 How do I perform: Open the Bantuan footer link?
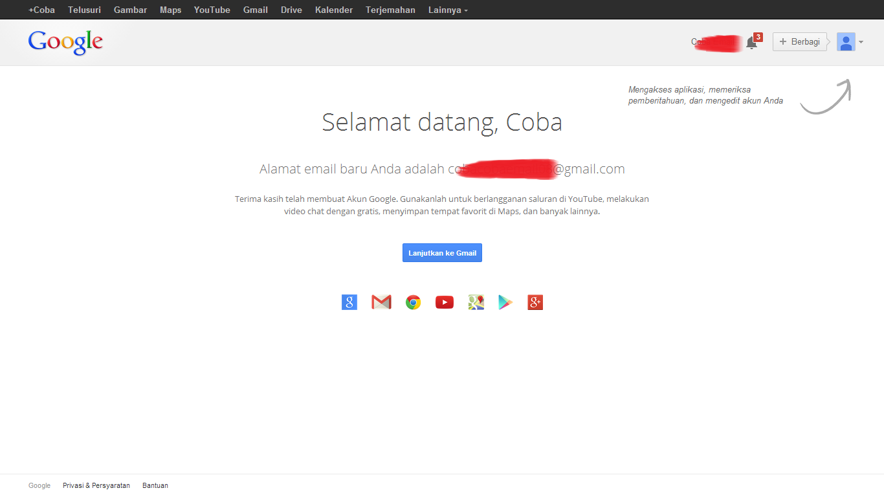[155, 485]
